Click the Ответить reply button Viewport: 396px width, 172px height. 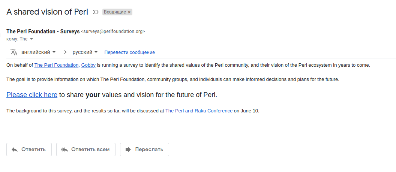pyautogui.click(x=29, y=150)
